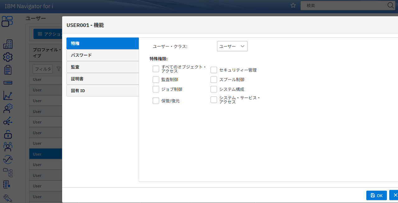
Task: Click the favorites star icon in header
Action: (x=293, y=5)
